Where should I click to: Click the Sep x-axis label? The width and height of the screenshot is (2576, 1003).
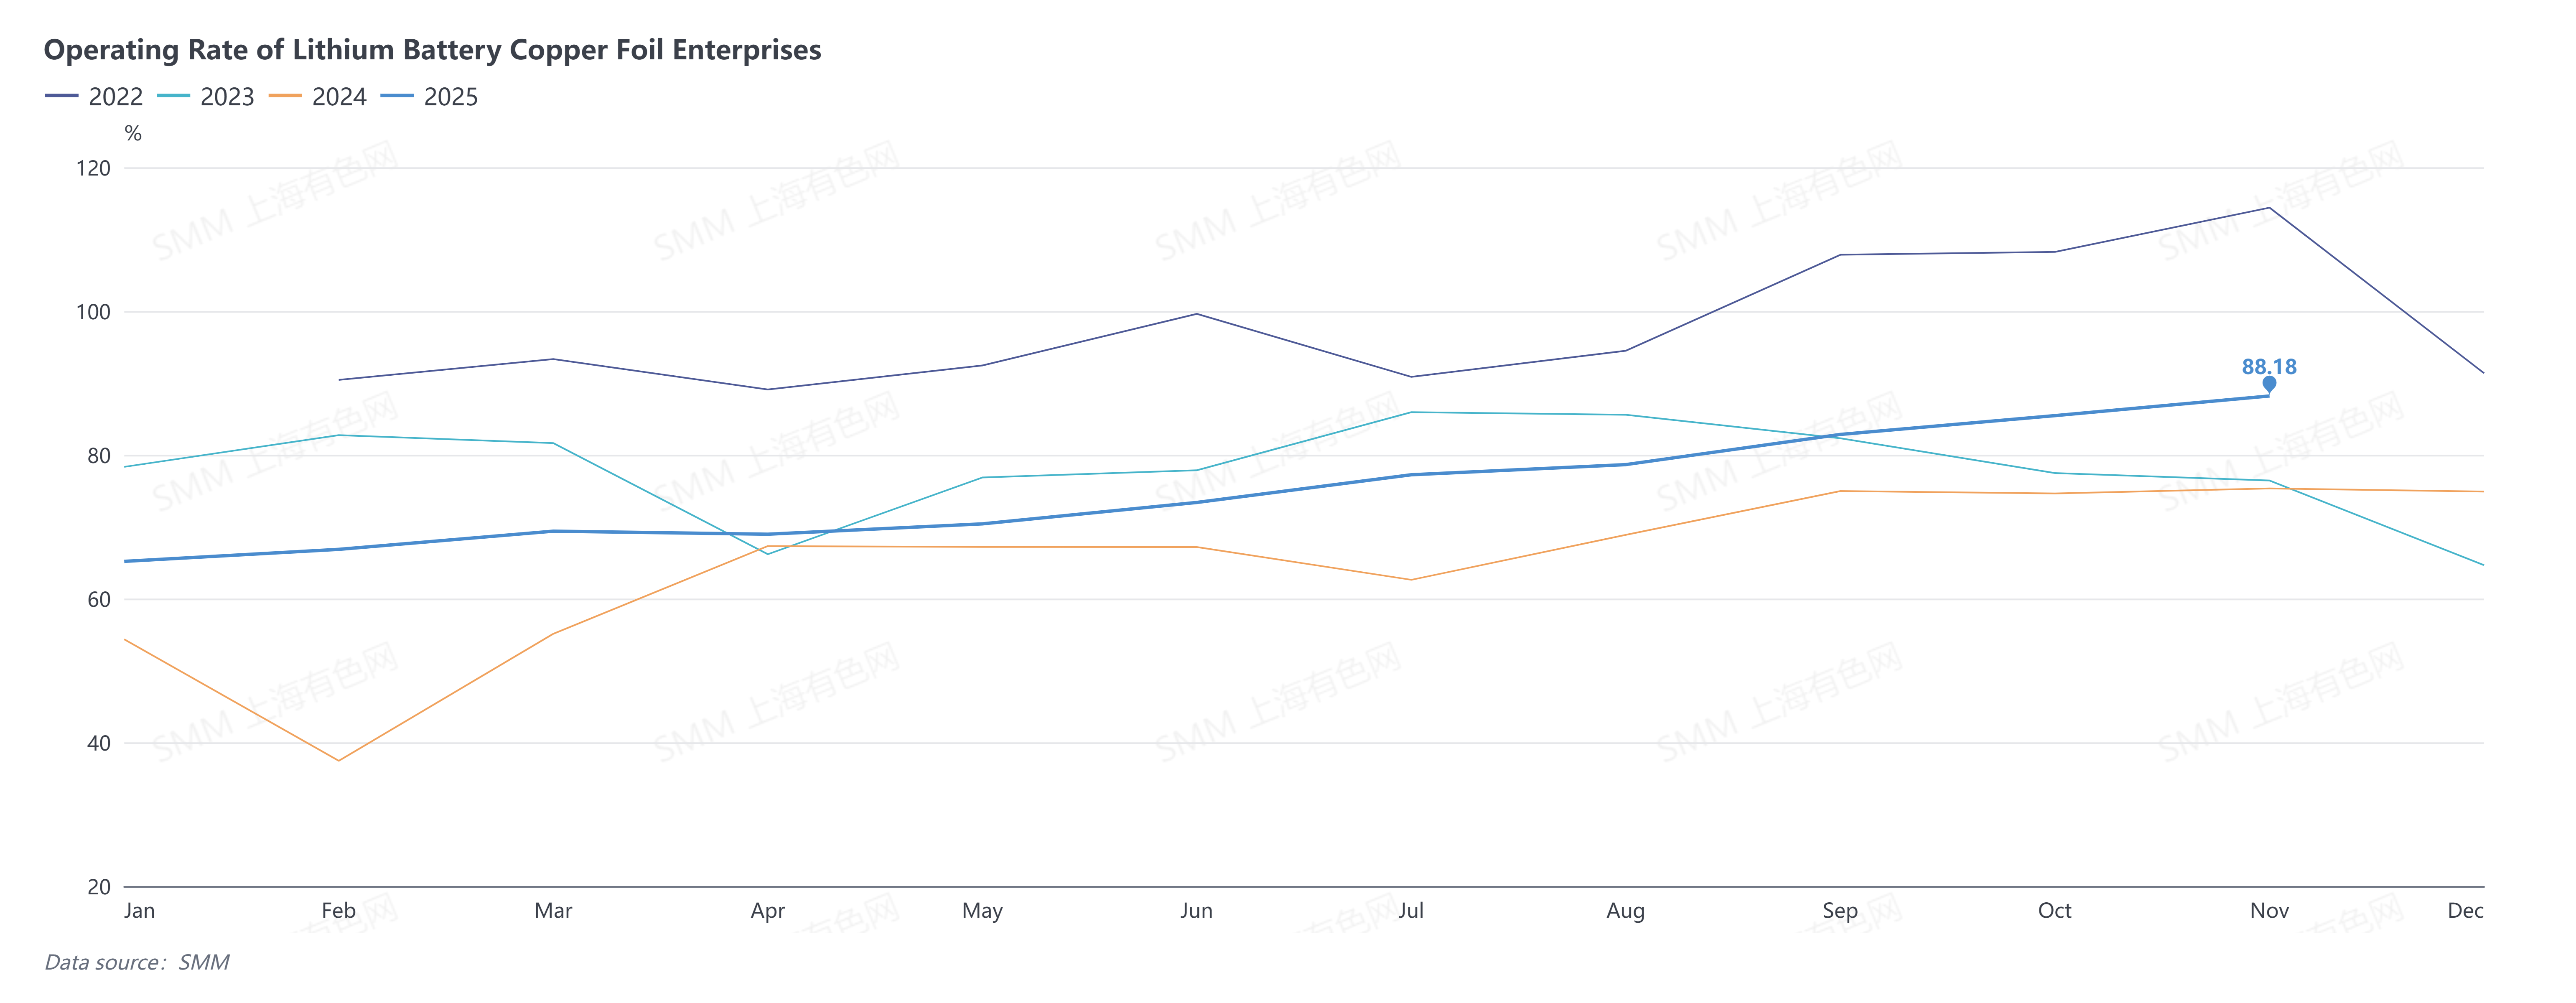point(1840,910)
